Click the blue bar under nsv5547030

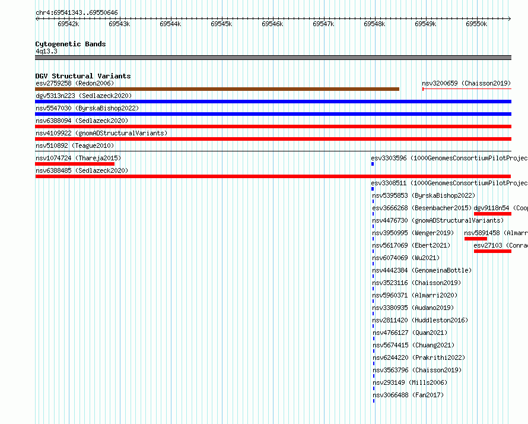click(273, 114)
